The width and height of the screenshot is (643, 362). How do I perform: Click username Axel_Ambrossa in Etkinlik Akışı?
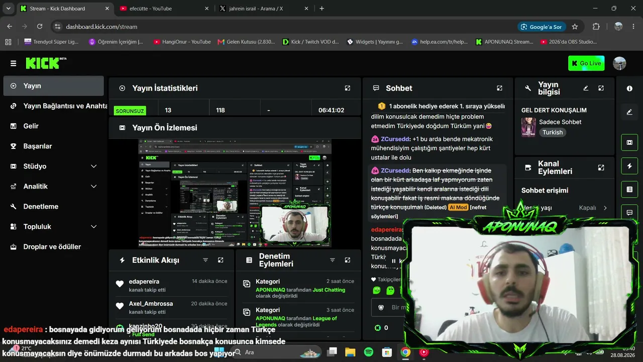[151, 304]
